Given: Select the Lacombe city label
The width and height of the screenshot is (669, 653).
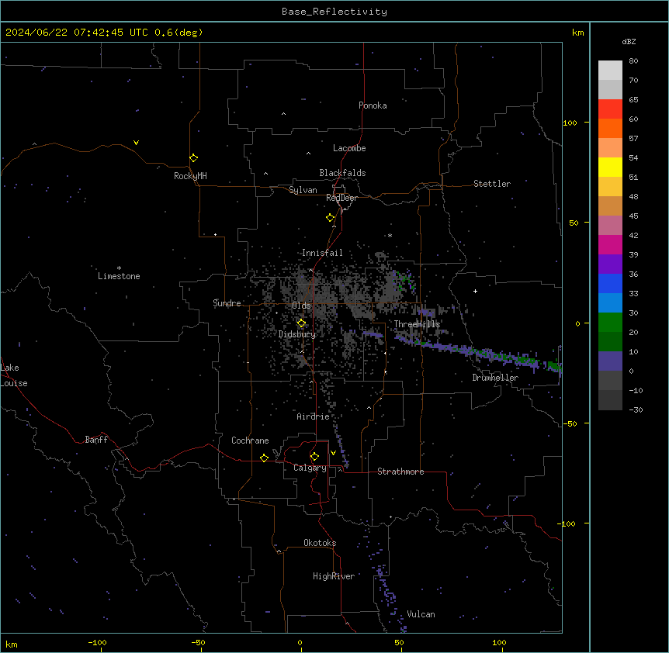Looking at the screenshot, I should [x=349, y=148].
